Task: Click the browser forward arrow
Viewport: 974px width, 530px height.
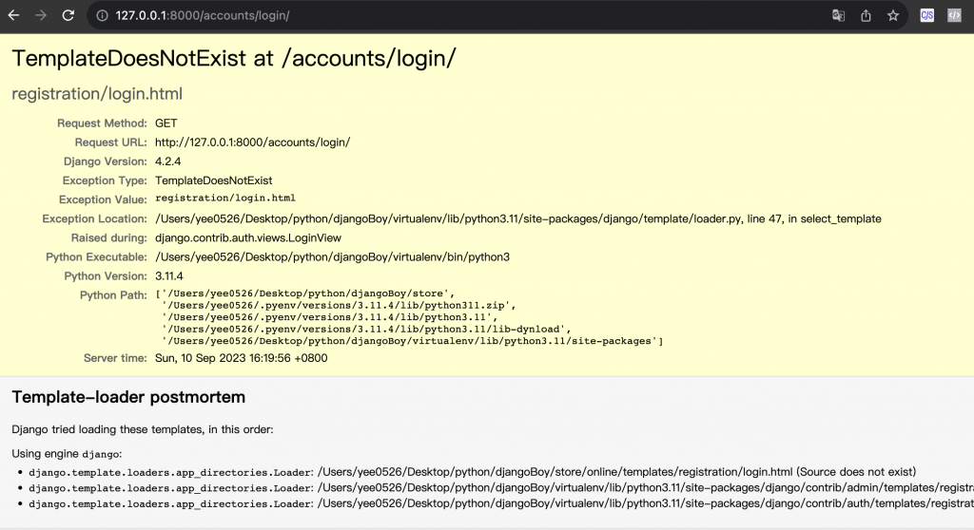Action: click(x=41, y=15)
